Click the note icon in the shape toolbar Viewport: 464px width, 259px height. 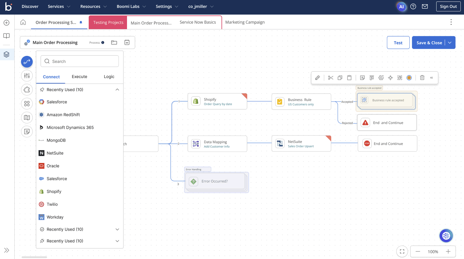point(362,78)
